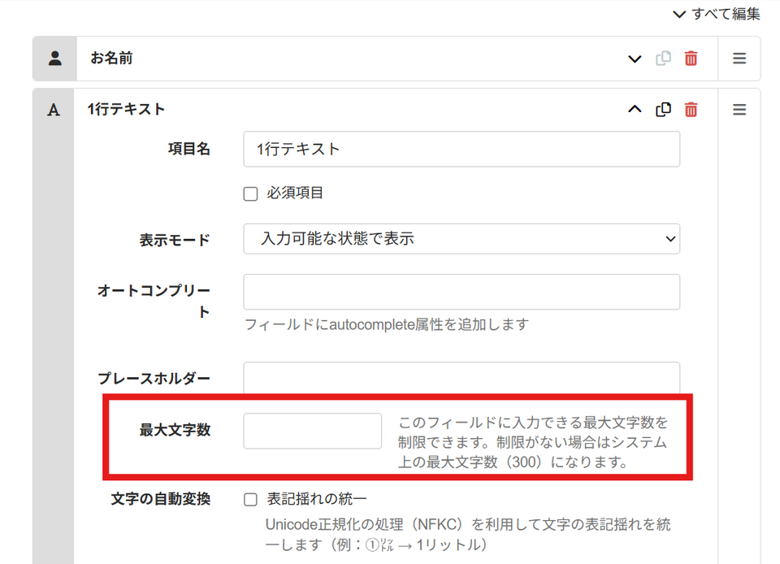This screenshot has height=564, width=780.
Task: Click the A text icon beside 1行テキスト
Action: coord(54,110)
